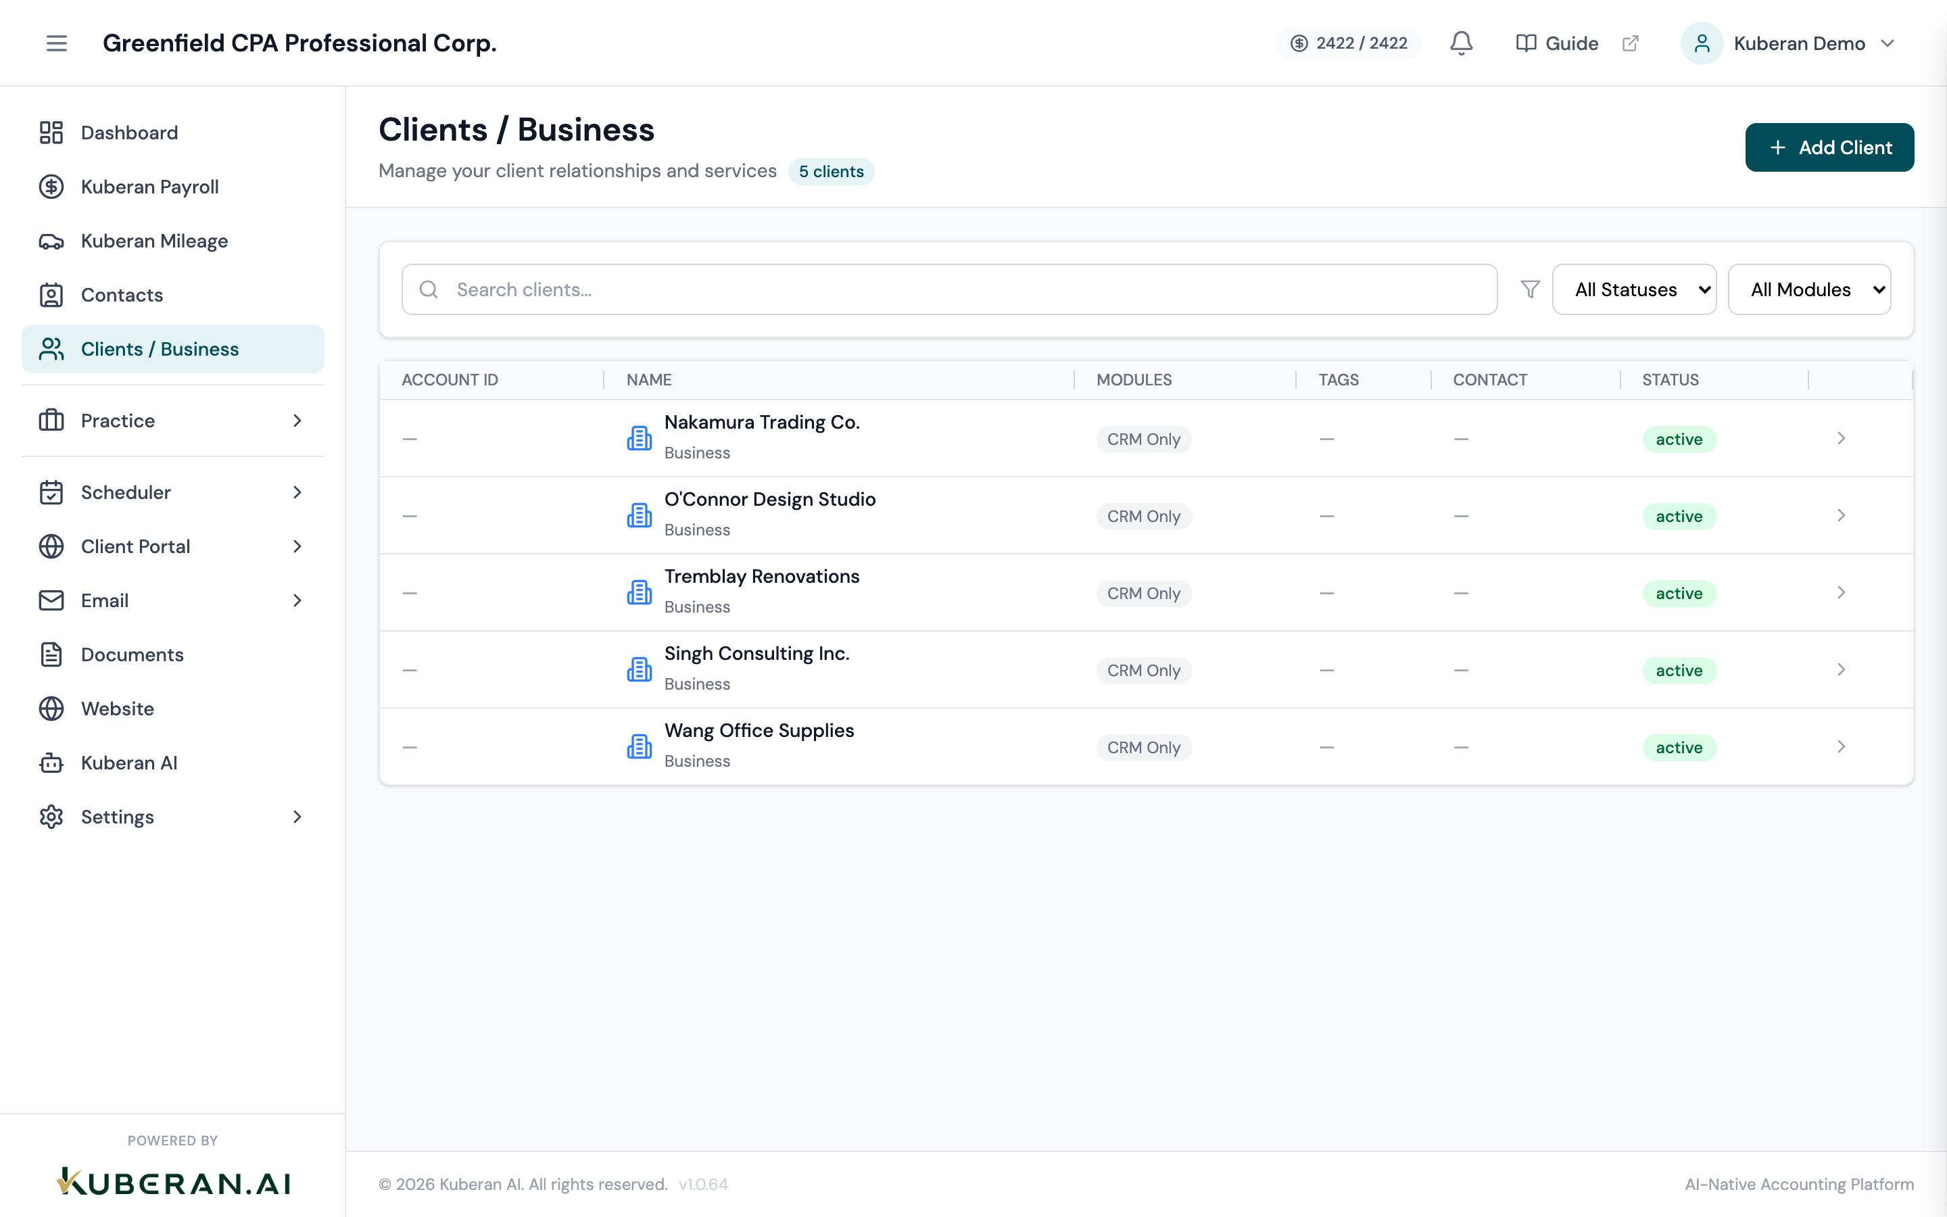This screenshot has width=1947, height=1217.
Task: Open Kuberan AI menu item
Action: (173, 763)
